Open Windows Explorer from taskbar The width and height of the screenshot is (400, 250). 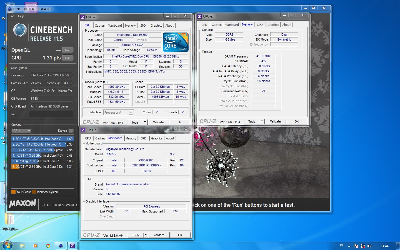point(22,246)
